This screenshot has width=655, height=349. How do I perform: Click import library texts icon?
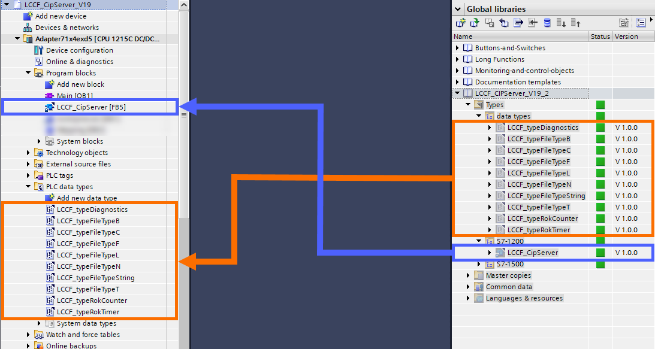[x=533, y=23]
